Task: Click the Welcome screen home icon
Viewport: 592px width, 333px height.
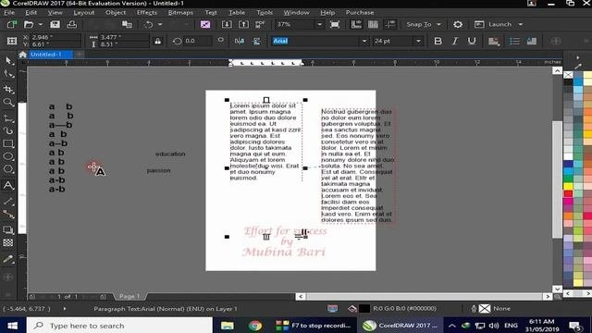Action: (22, 55)
